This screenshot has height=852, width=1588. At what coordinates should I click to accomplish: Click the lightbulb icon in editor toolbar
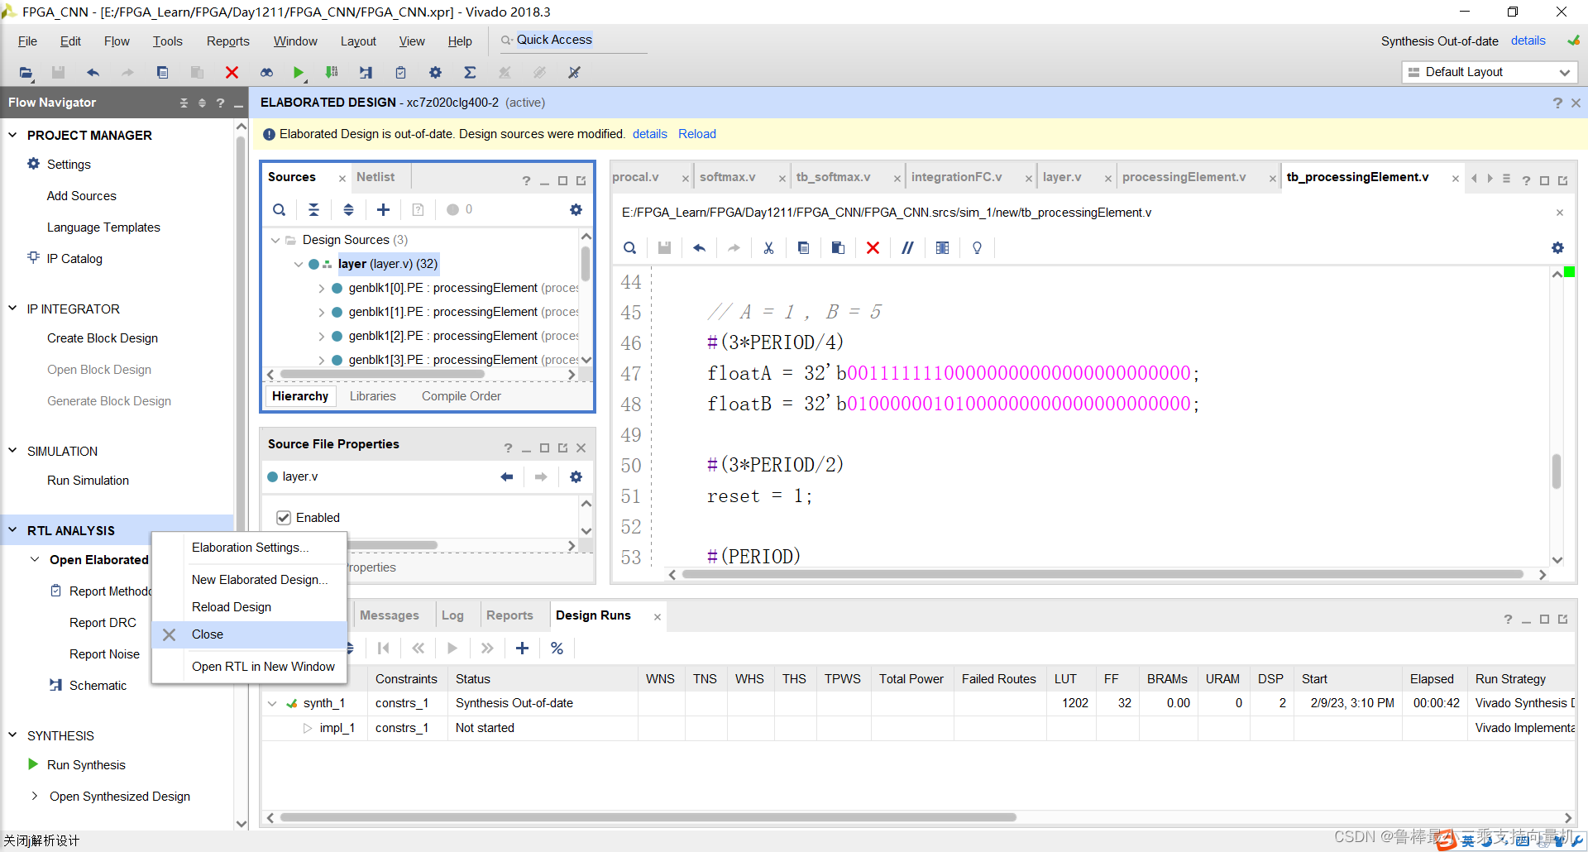[977, 248]
